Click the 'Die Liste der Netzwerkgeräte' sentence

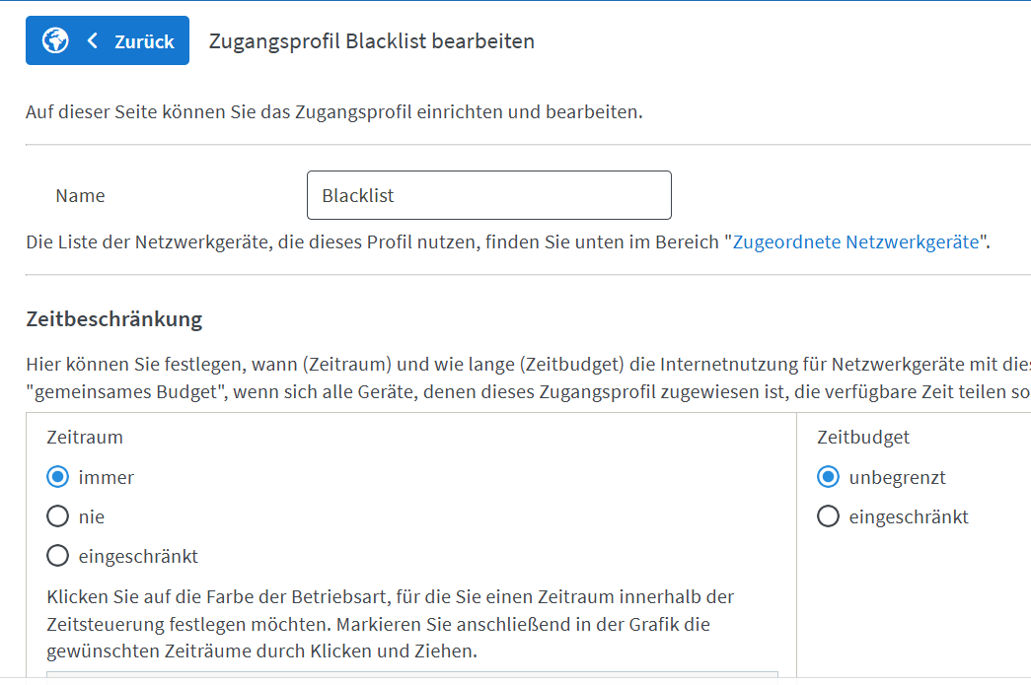(x=375, y=241)
